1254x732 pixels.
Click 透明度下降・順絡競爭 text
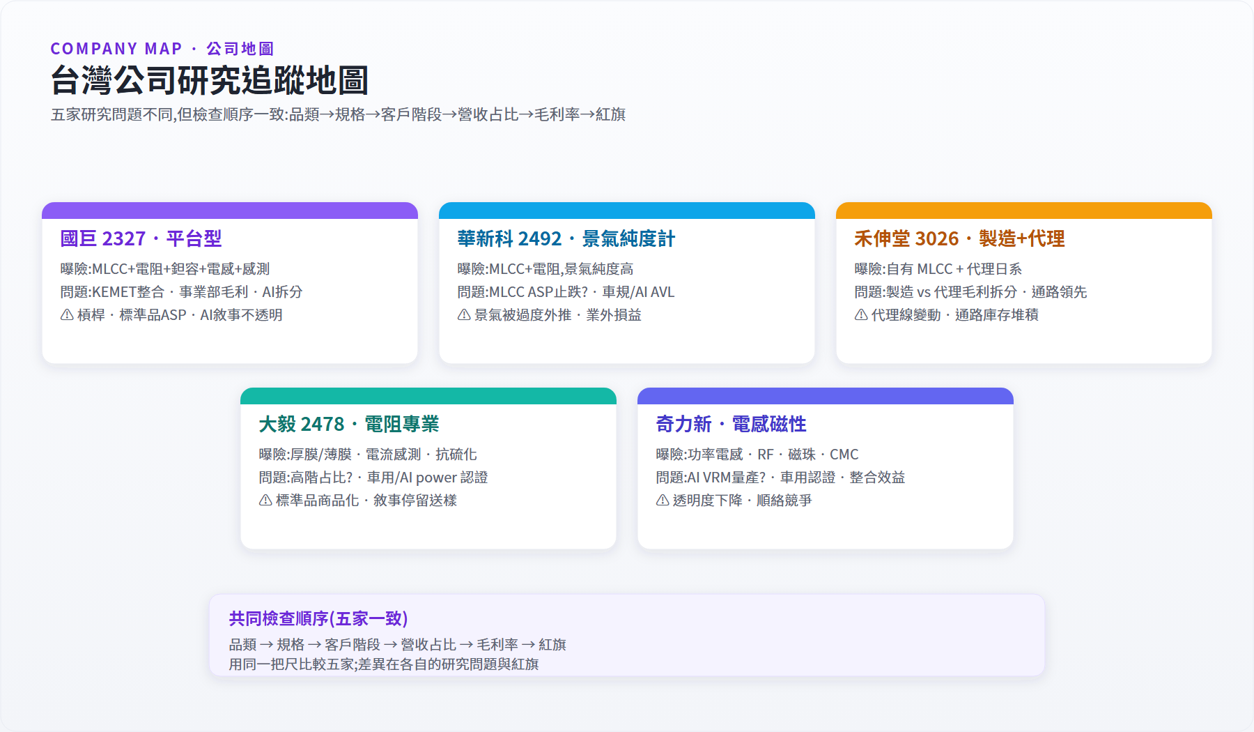pyautogui.click(x=742, y=501)
